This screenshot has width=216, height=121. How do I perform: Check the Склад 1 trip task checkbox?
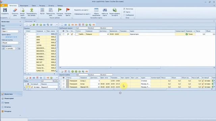(x=63, y=81)
